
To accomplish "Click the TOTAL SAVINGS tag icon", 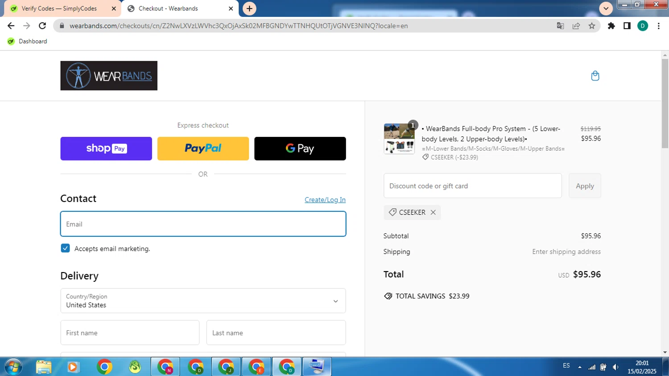I will (388, 296).
